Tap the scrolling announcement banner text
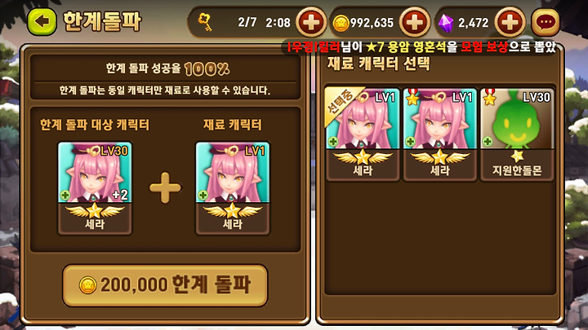 coord(422,47)
